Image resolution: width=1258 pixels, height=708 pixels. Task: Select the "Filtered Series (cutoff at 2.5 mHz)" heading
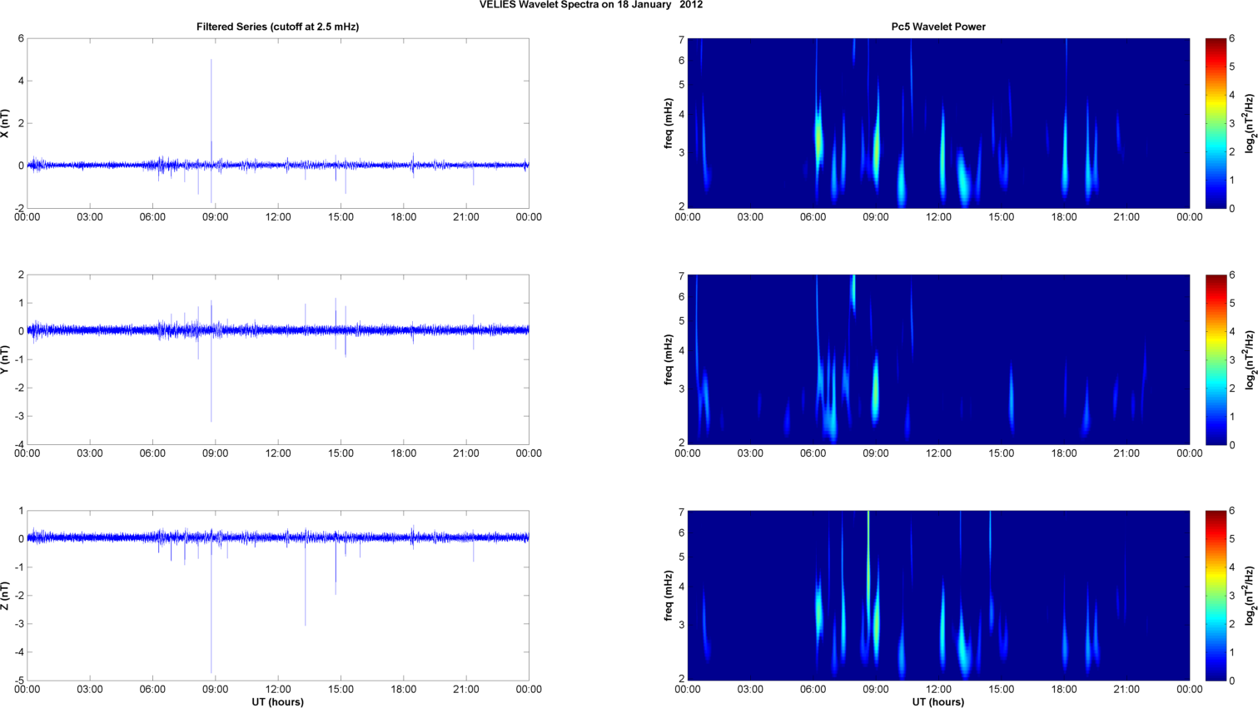(278, 27)
